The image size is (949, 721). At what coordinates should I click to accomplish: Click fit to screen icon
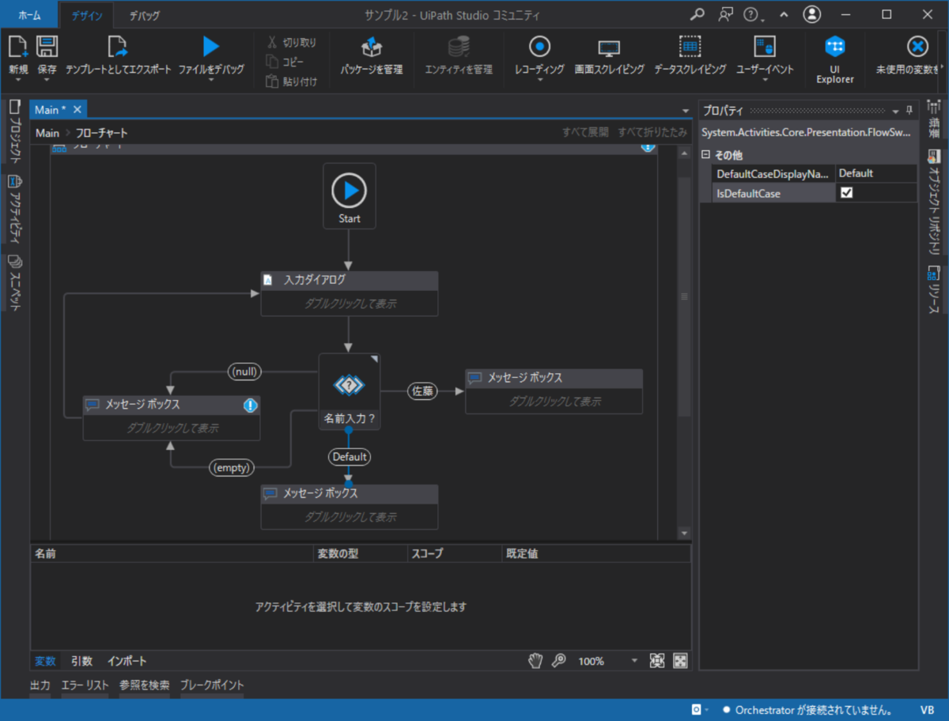[657, 661]
